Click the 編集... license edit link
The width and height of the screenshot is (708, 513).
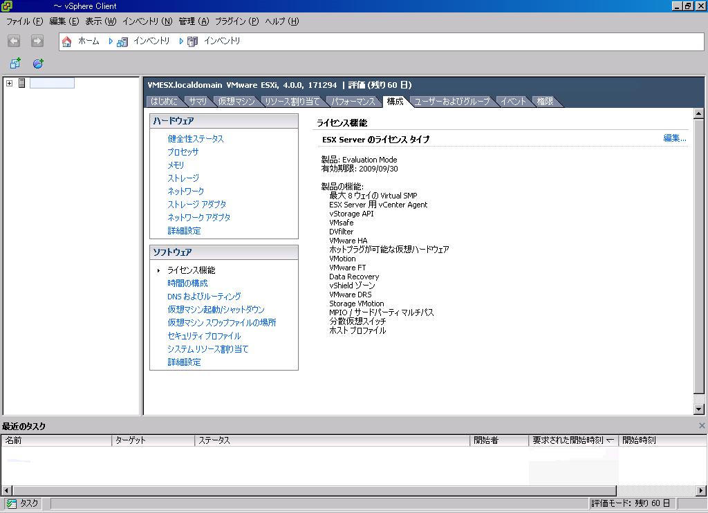pos(675,138)
